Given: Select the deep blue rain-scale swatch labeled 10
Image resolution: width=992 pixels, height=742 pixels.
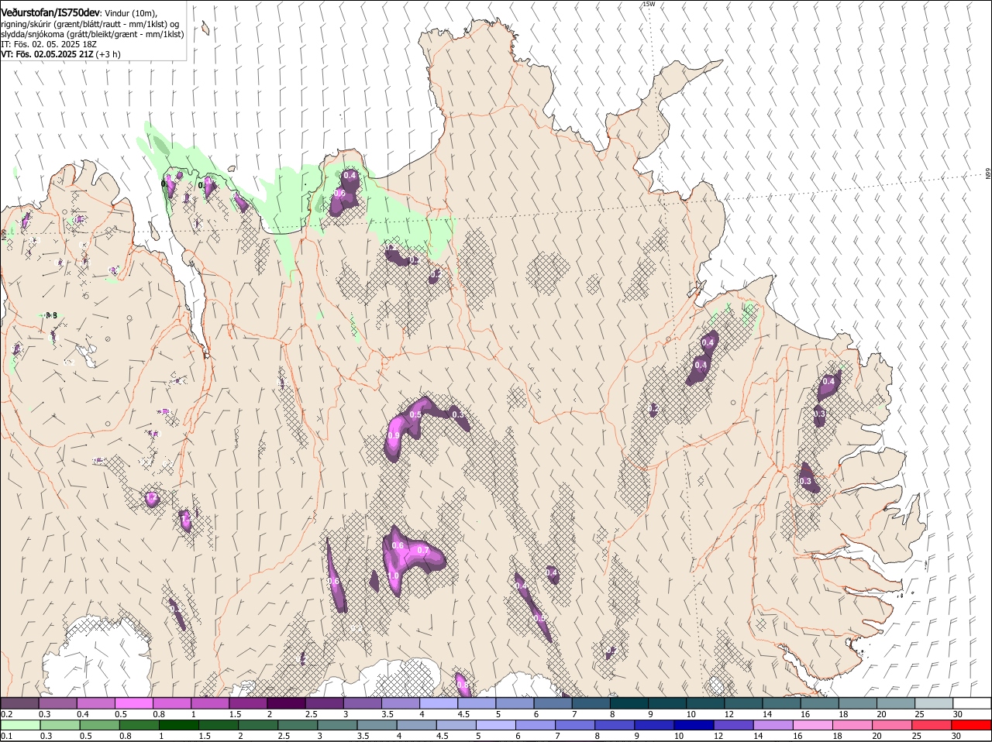Looking at the screenshot, I should click(694, 725).
